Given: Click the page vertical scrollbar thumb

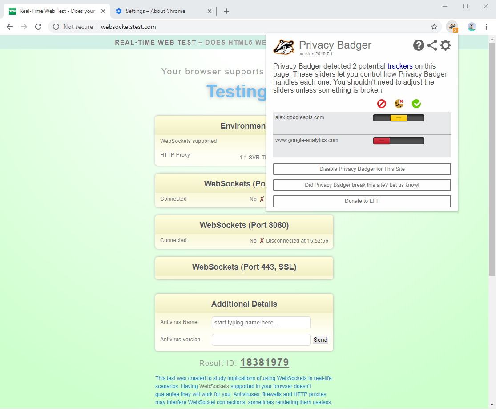Looking at the screenshot, I should 492,158.
